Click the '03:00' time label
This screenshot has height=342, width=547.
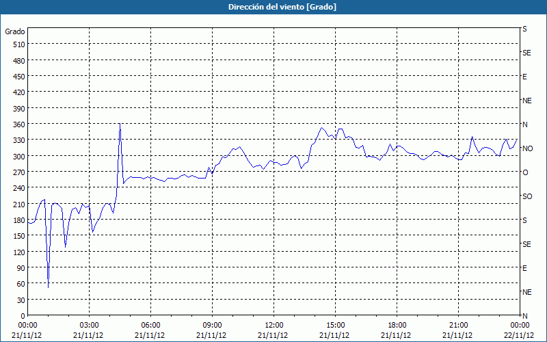(x=90, y=326)
